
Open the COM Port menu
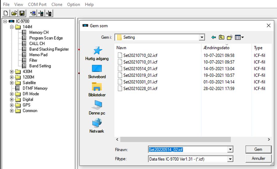[37, 4]
